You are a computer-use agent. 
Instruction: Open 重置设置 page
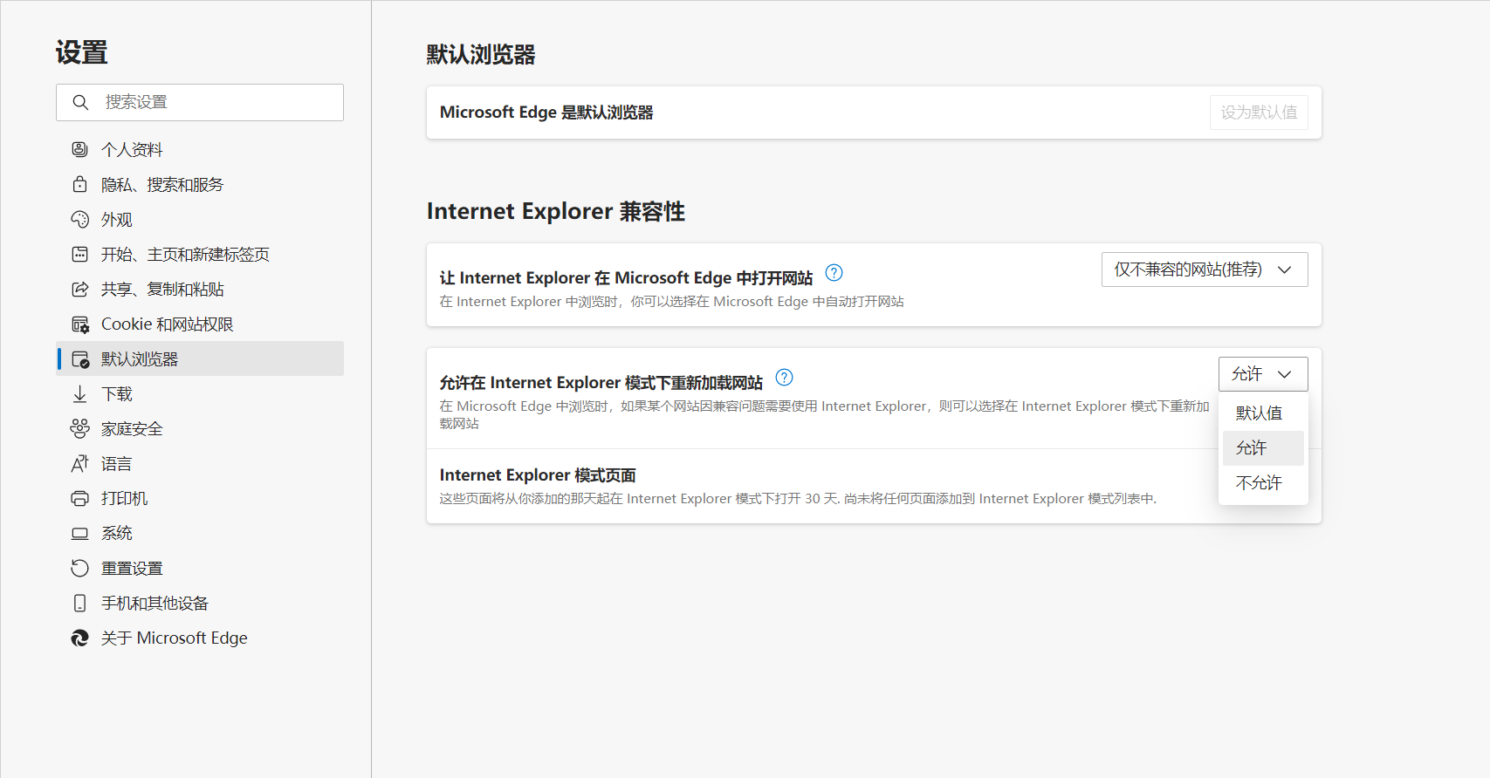click(x=200, y=568)
